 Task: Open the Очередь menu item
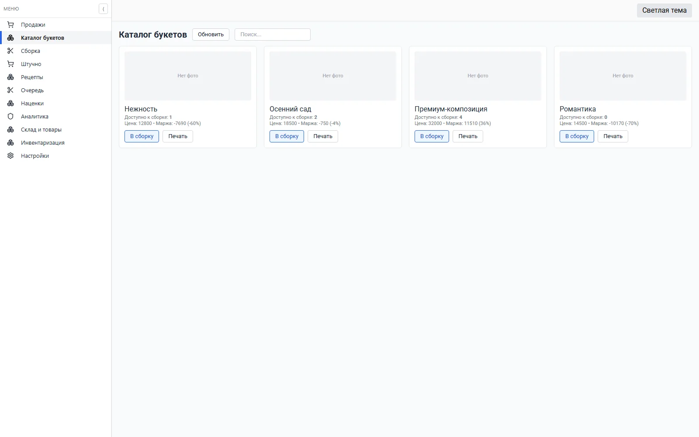[56, 90]
